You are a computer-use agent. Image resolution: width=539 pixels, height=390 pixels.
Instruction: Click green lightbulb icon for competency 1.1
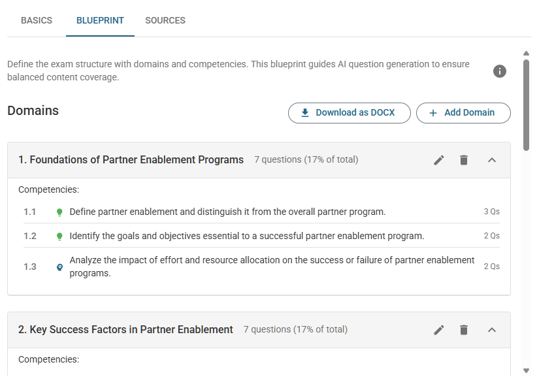point(59,212)
